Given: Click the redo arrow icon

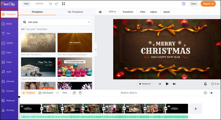Looking at the screenshot, I should click(x=56, y=4).
